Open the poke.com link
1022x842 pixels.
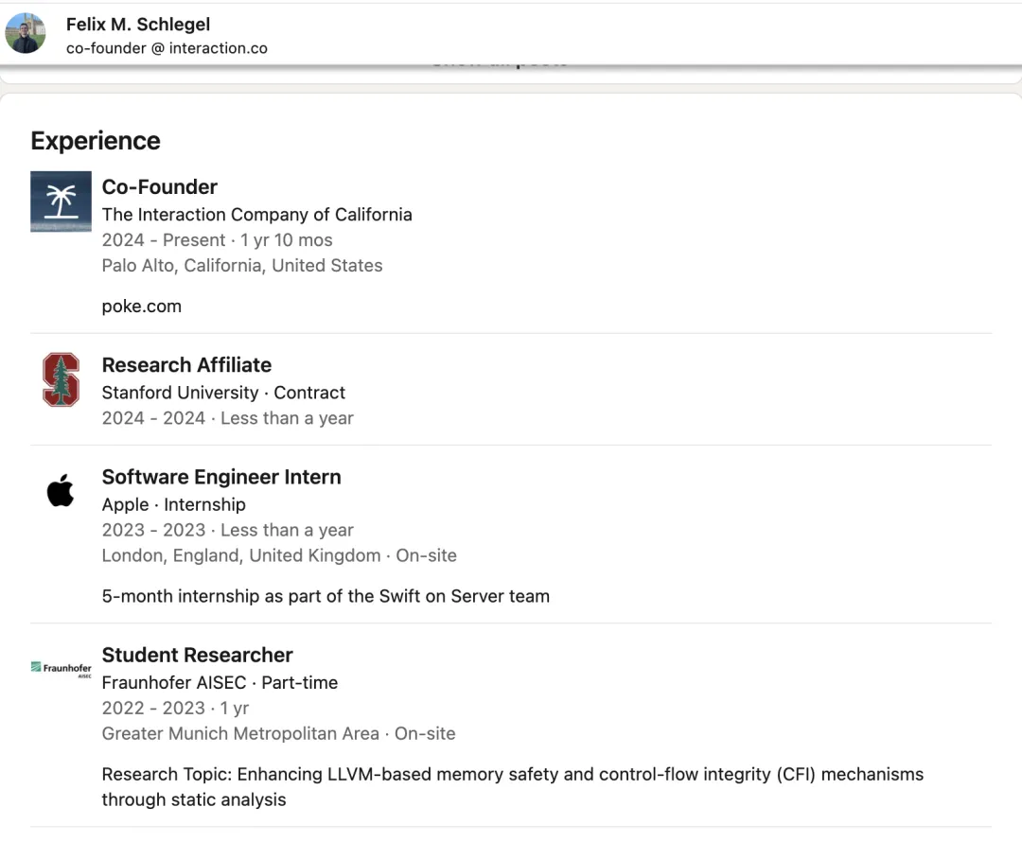(141, 307)
